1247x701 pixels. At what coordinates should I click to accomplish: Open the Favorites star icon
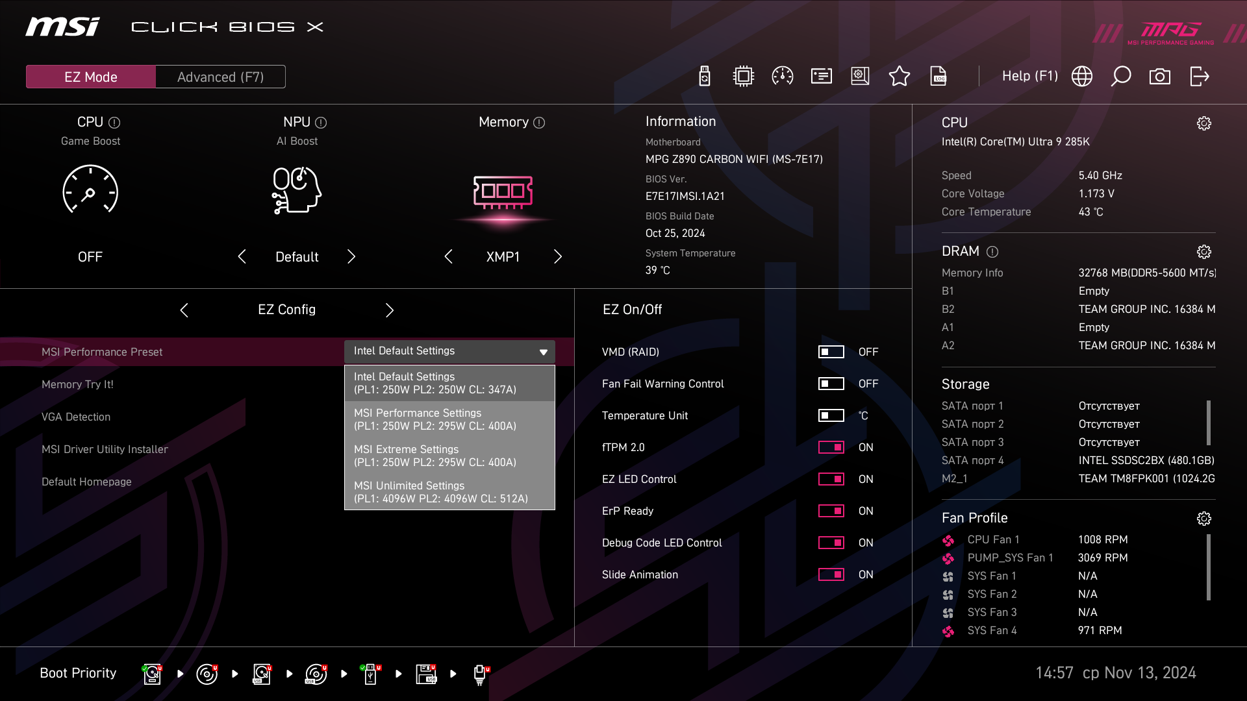pos(899,77)
